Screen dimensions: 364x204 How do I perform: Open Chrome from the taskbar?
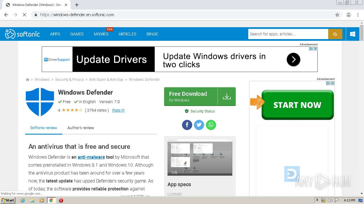51,200
